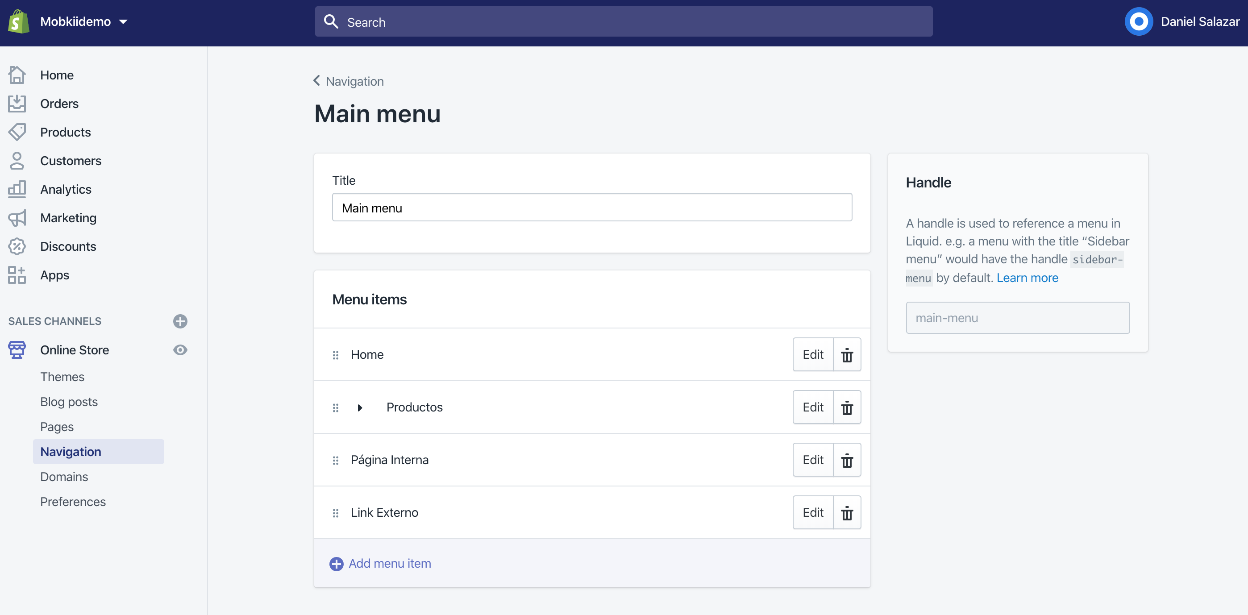The image size is (1248, 615).
Task: Grab the drag handle for Link Externo
Action: pos(335,513)
